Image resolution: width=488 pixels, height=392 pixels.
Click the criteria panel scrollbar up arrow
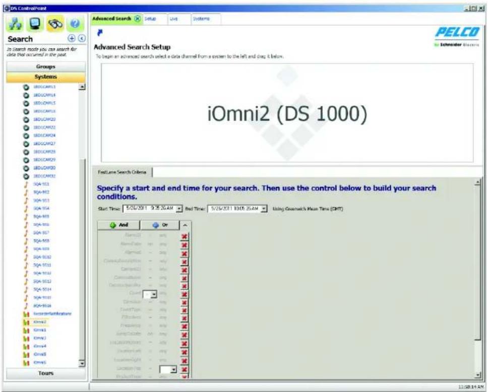[478, 183]
